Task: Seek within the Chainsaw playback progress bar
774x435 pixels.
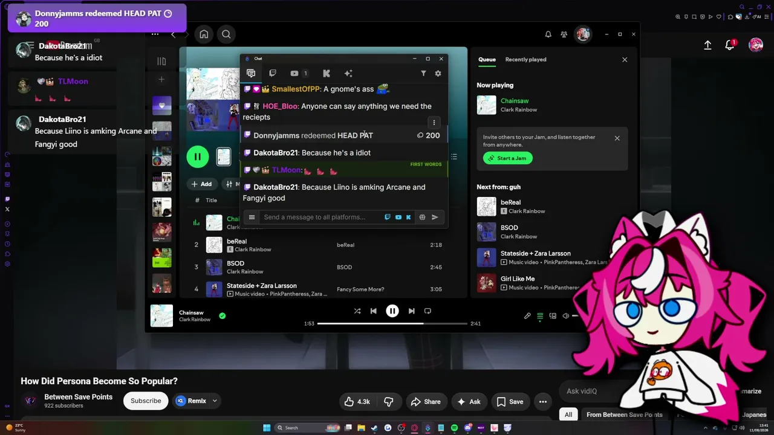Action: 392,324
